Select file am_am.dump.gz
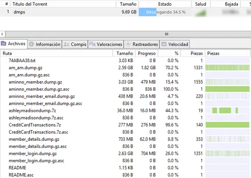The image size is (251, 178). [25, 68]
